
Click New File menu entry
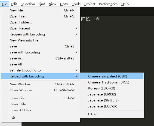[x=40, y=10]
